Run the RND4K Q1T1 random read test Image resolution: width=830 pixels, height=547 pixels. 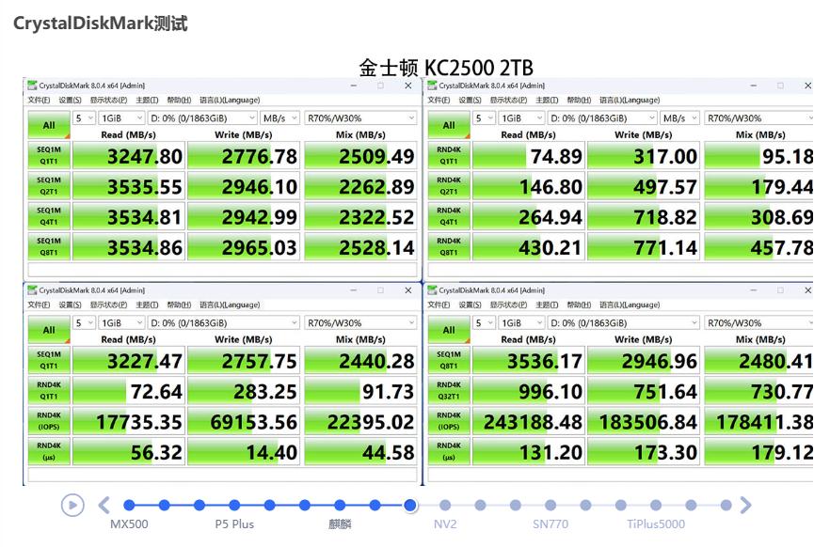point(448,155)
